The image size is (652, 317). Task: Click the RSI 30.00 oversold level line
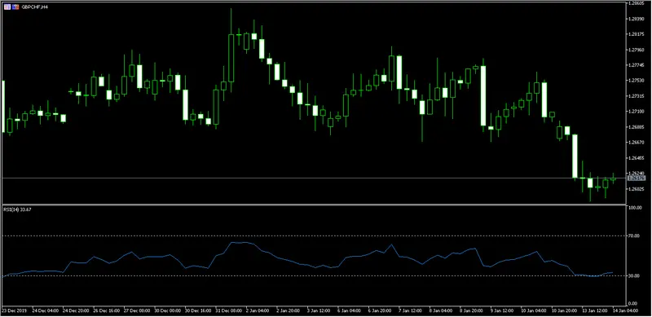click(x=313, y=275)
